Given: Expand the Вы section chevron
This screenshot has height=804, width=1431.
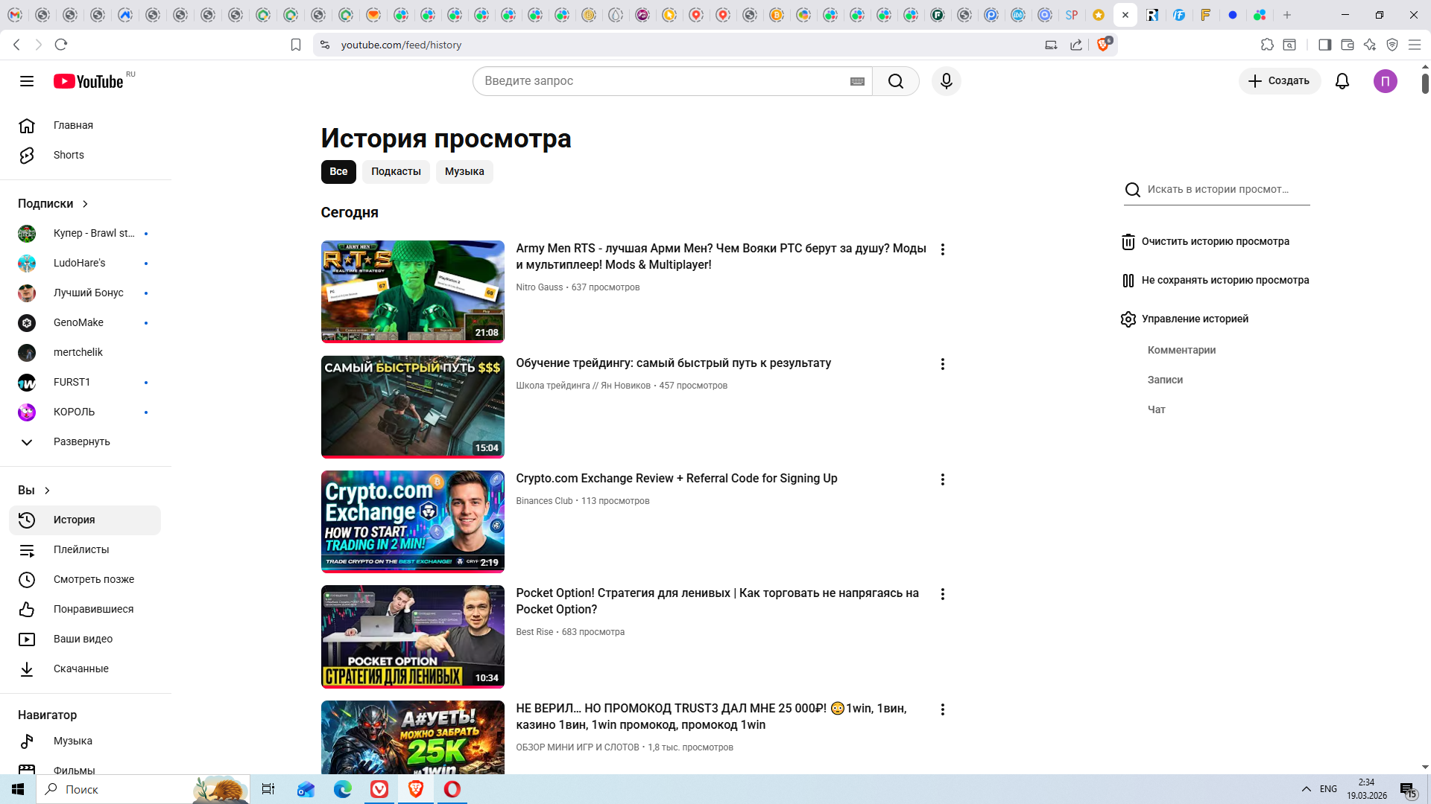Looking at the screenshot, I should point(47,491).
